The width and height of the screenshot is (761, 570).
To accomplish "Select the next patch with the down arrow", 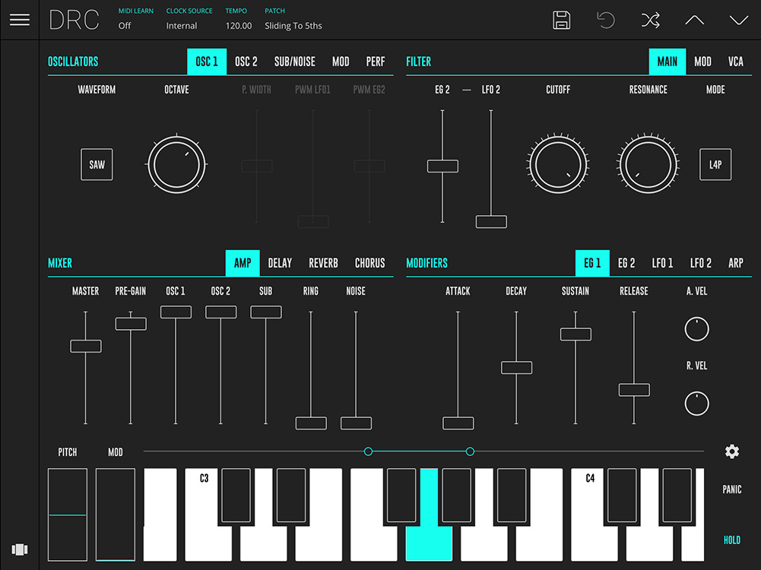I will pos(737,21).
